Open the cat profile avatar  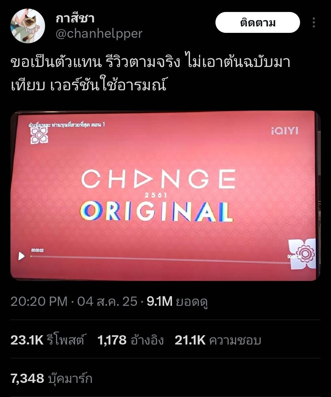coord(28,26)
